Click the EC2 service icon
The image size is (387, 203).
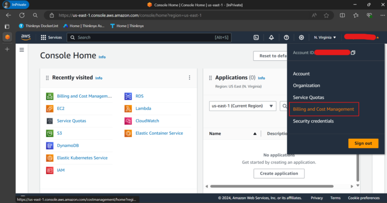[49, 109]
